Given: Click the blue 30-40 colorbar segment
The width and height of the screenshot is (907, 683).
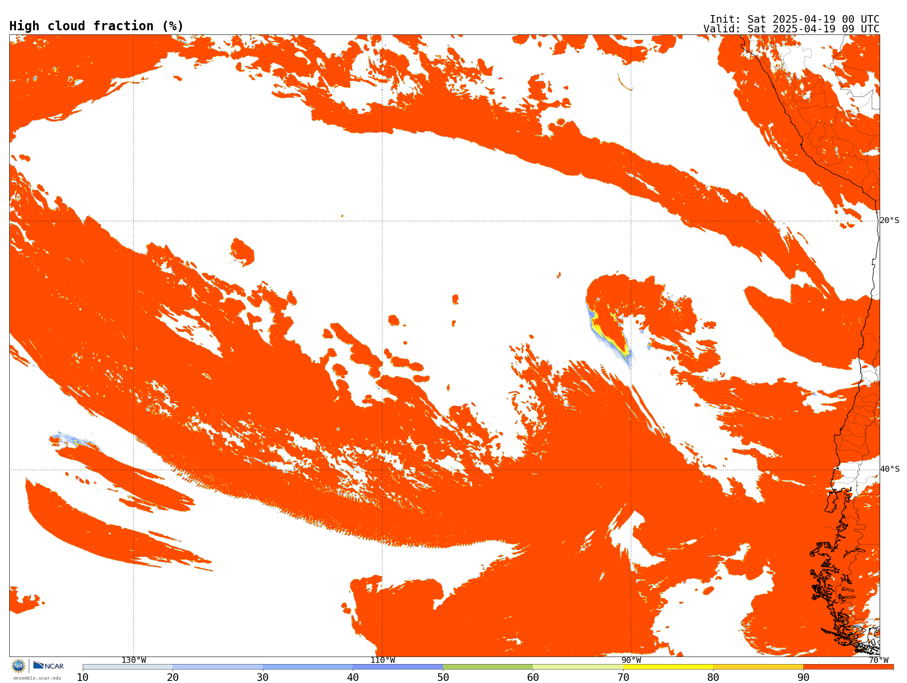Looking at the screenshot, I should pyautogui.click(x=308, y=667).
